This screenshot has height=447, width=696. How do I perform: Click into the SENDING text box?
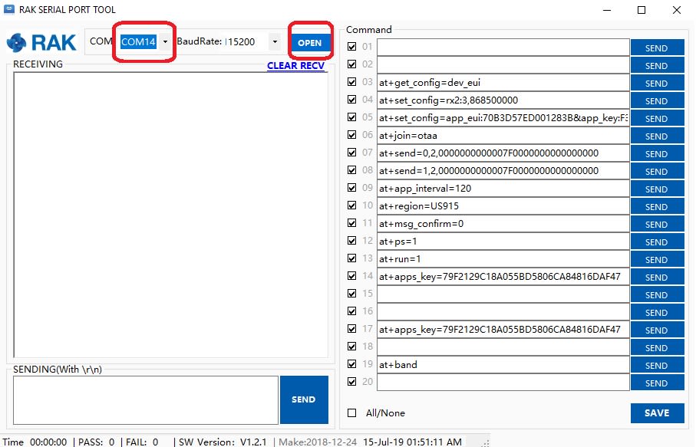coord(146,400)
